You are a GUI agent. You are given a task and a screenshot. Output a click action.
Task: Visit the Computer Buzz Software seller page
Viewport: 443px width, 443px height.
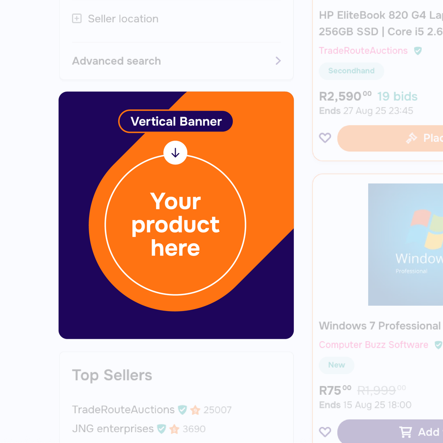(374, 345)
